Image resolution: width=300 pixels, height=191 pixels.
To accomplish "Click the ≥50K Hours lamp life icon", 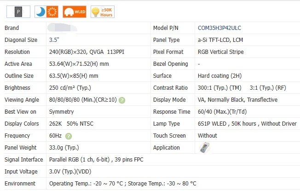I will (103, 12).
